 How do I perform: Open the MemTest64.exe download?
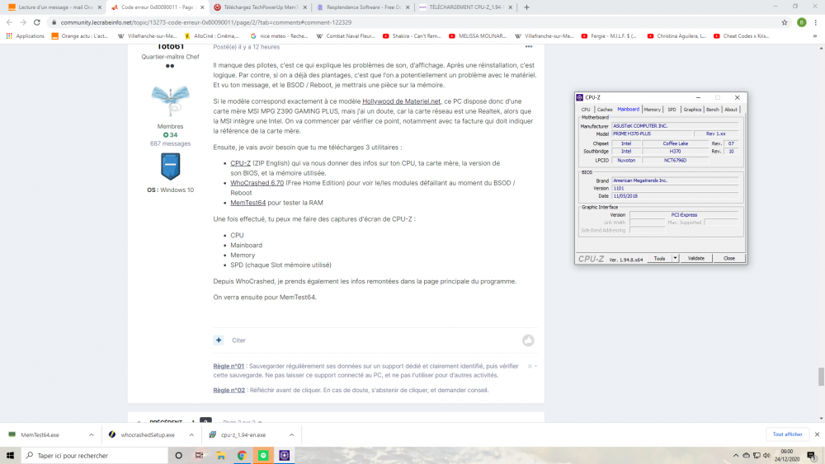tap(40, 434)
